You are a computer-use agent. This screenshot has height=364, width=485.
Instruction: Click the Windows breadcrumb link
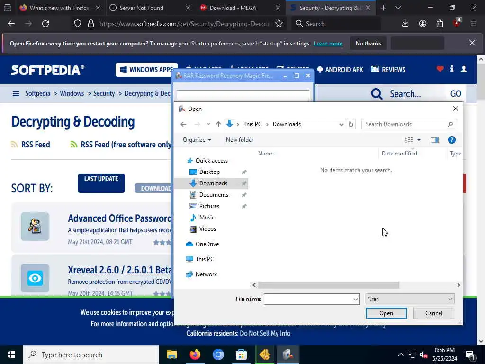[72, 93]
